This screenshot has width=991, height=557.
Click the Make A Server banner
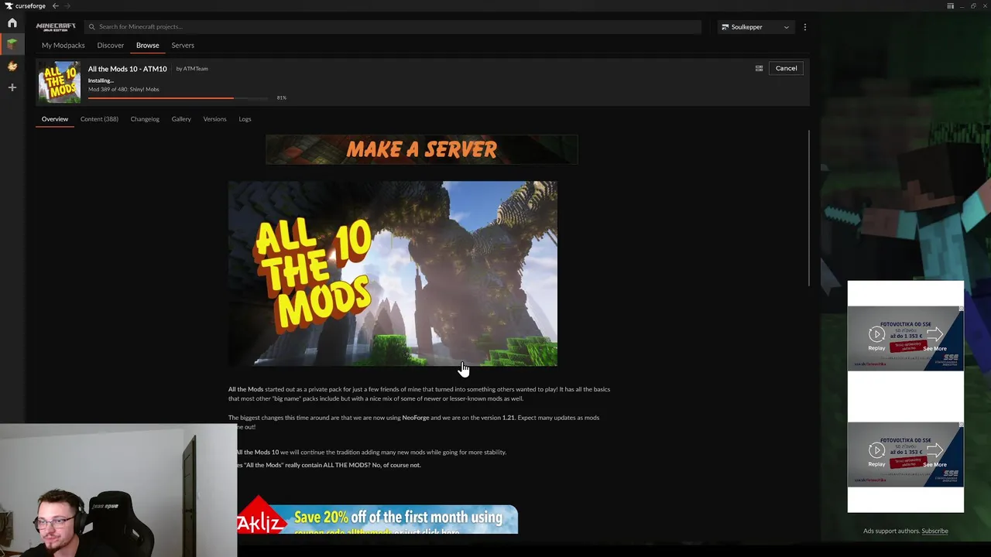point(422,149)
